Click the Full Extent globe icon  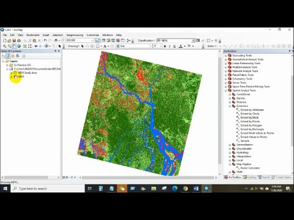(x=19, y=46)
